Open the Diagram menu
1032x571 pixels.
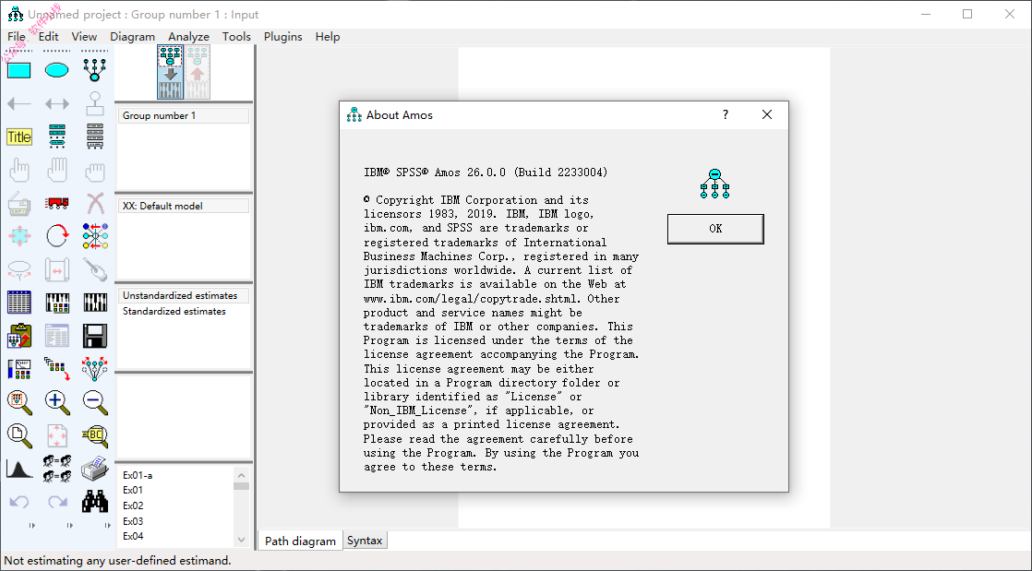(132, 37)
